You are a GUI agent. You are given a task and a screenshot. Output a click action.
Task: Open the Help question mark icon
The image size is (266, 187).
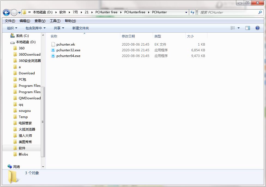[257, 28]
